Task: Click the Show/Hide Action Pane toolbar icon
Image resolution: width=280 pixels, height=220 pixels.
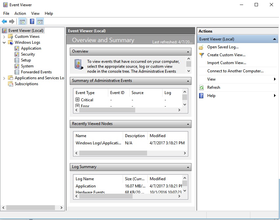Action: click(x=40, y=21)
